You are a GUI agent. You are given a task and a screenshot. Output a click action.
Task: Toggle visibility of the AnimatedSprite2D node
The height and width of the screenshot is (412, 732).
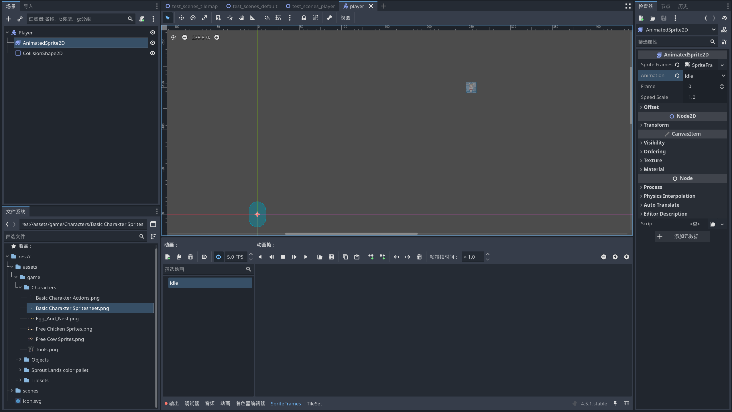153,43
